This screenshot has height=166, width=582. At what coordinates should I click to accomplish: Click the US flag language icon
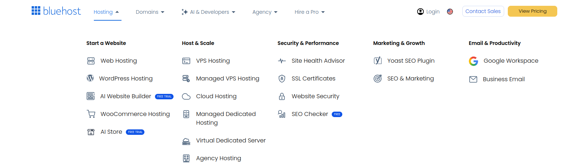[x=450, y=12]
